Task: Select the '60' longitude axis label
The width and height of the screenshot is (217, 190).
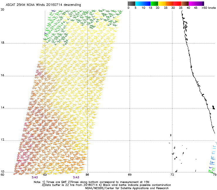Action: click(x=2, y=175)
